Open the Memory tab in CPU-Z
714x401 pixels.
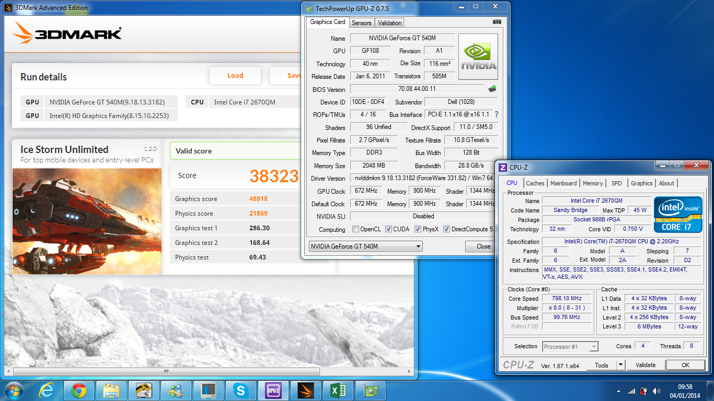pyautogui.click(x=592, y=183)
